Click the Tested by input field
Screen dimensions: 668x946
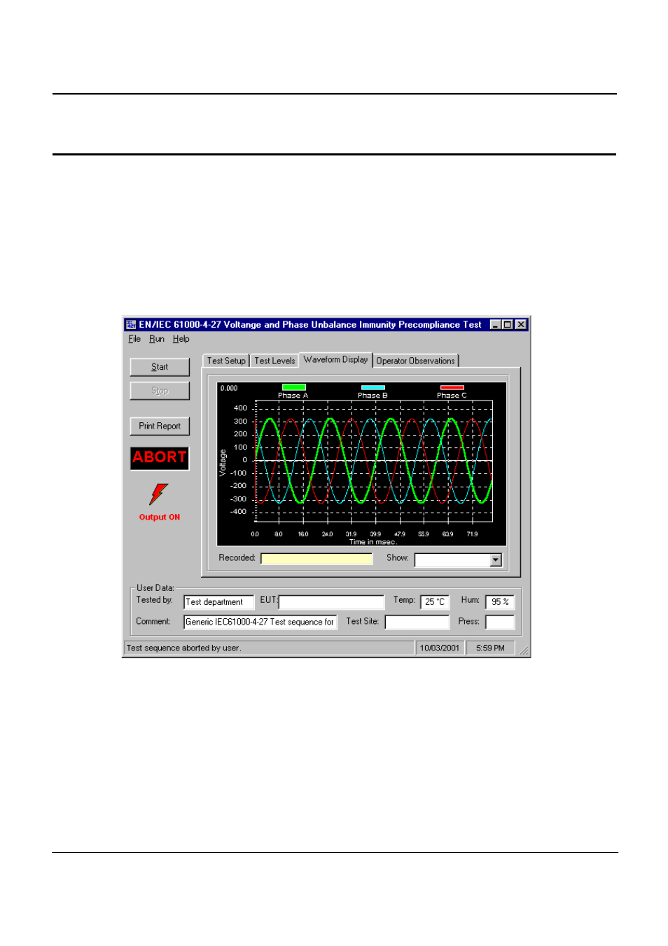coord(218,602)
